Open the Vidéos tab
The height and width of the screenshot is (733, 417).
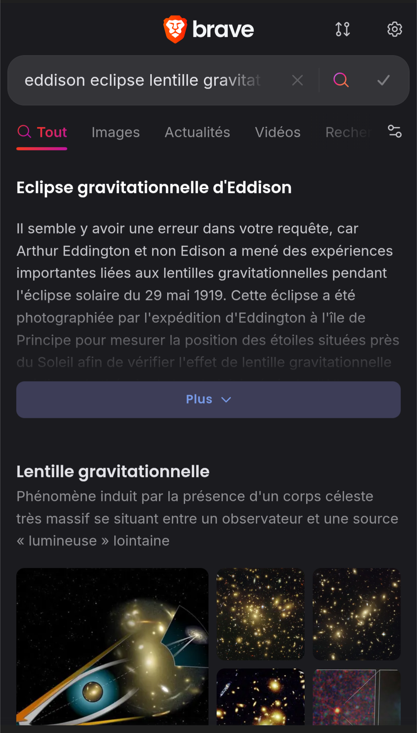[278, 132]
